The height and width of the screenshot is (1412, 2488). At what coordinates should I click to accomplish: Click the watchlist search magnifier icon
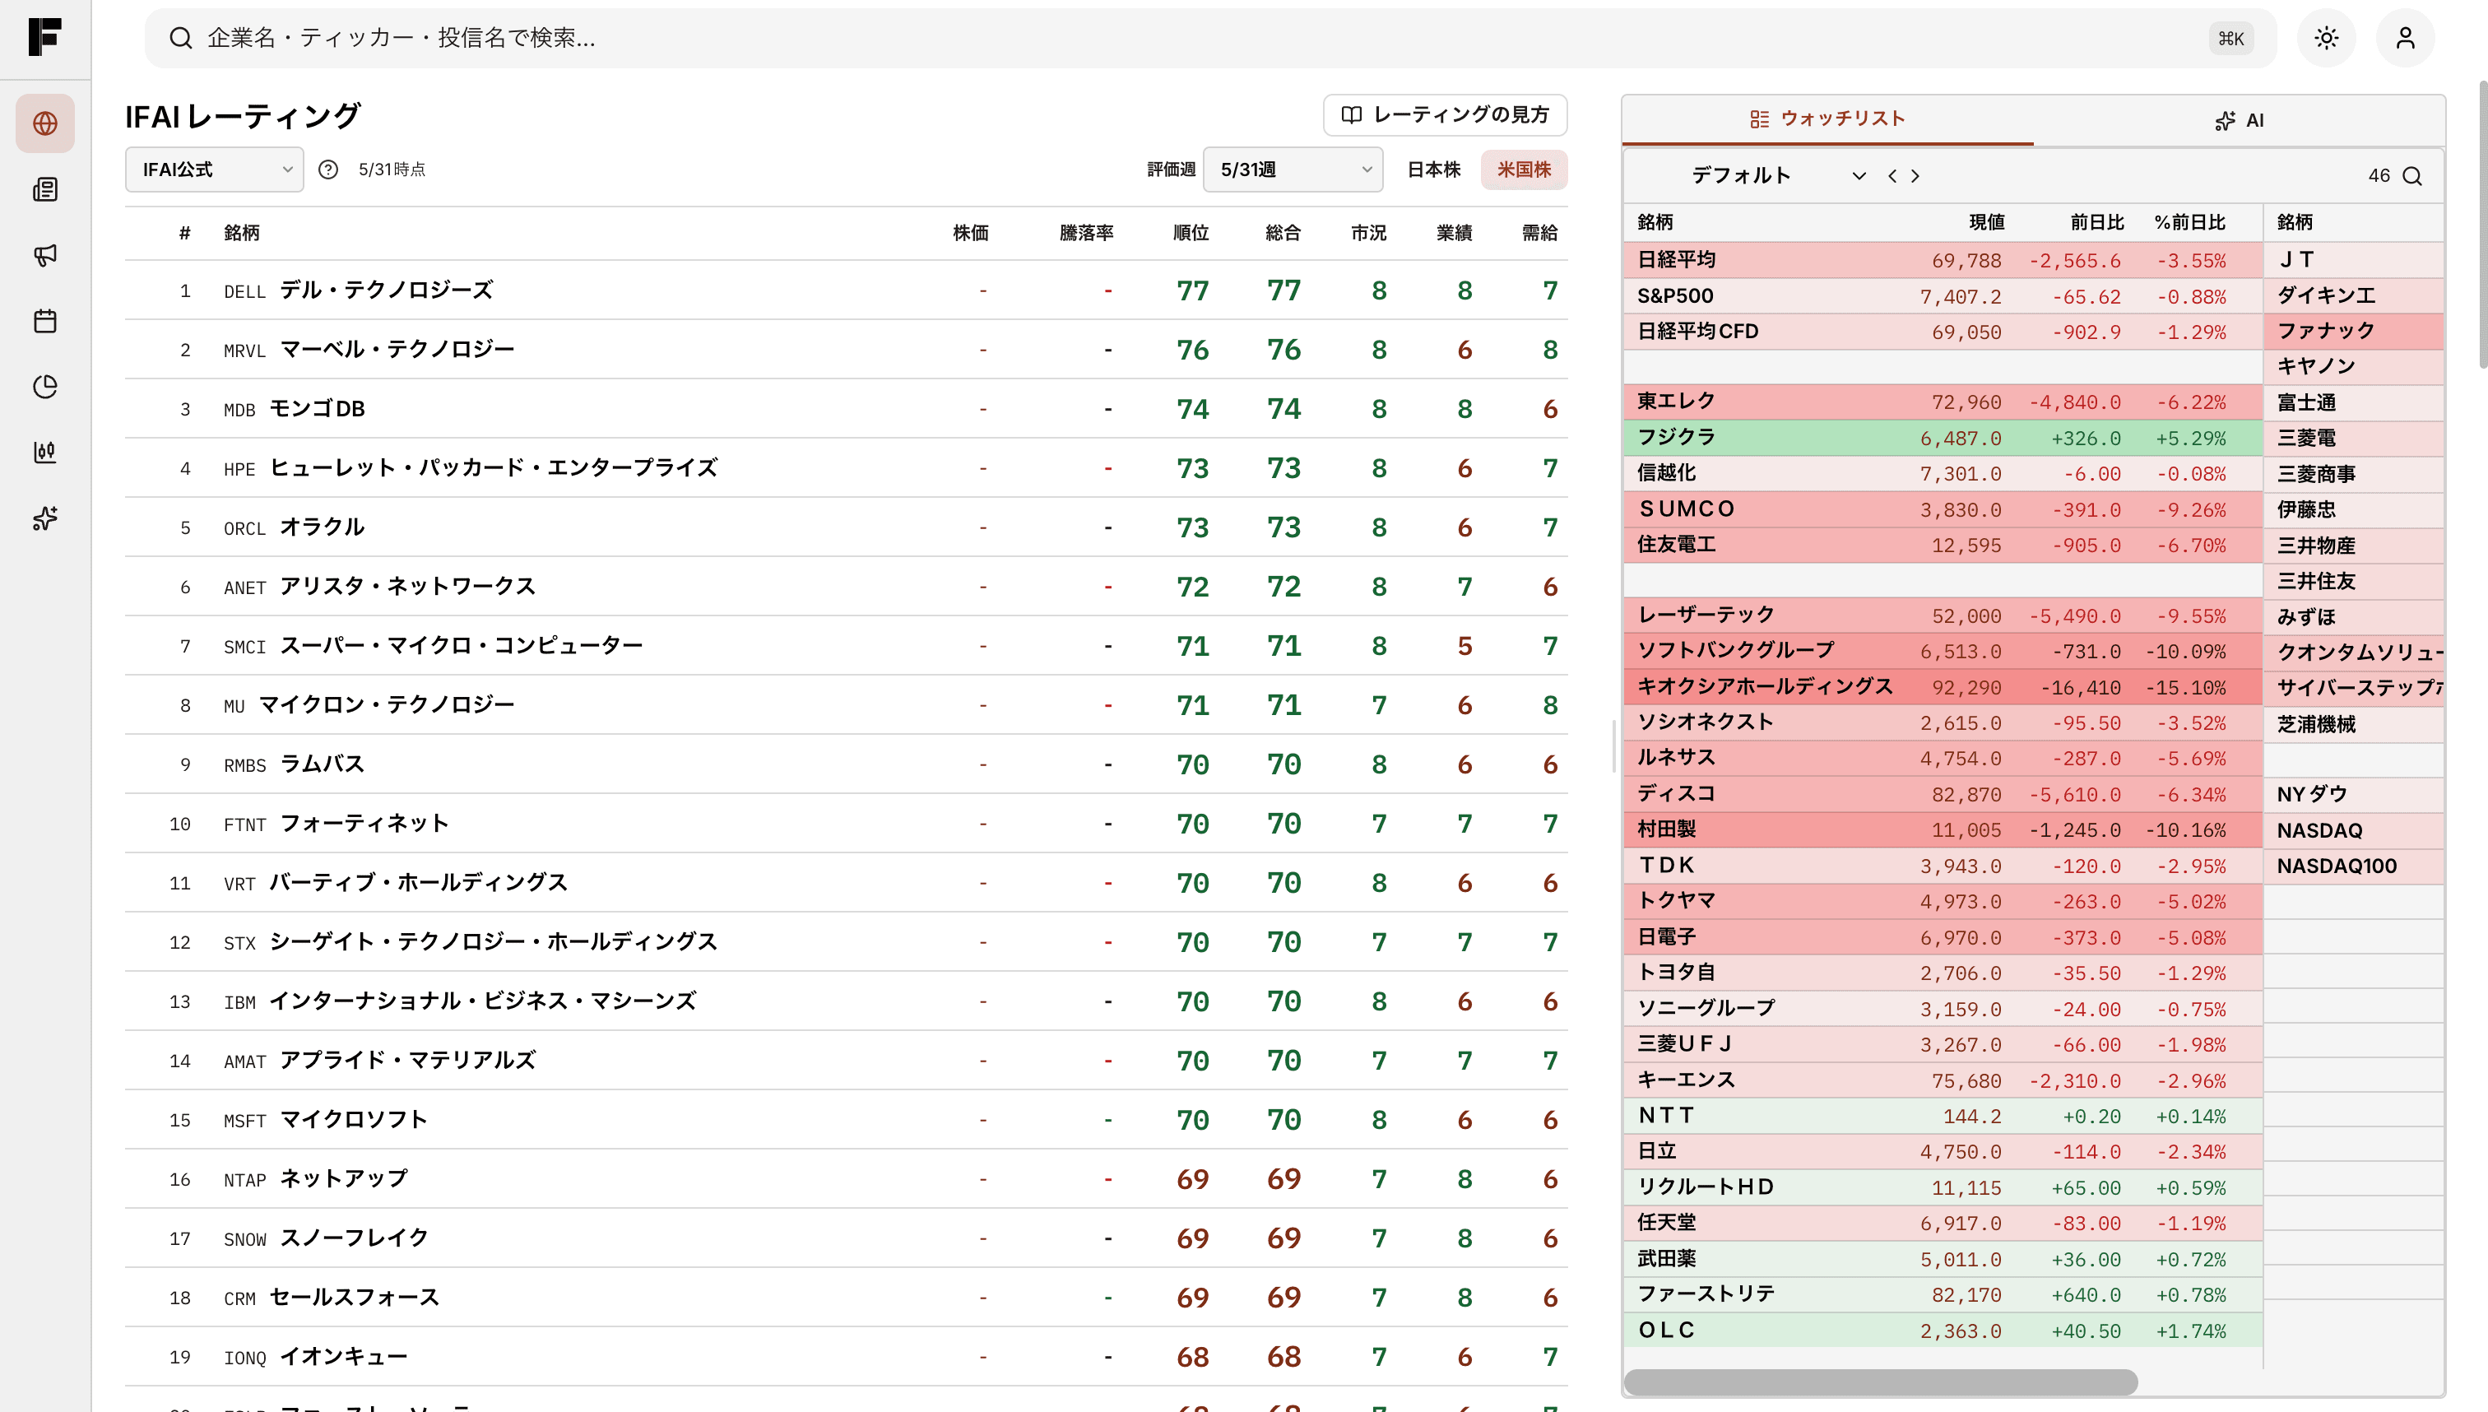pyautogui.click(x=2412, y=175)
